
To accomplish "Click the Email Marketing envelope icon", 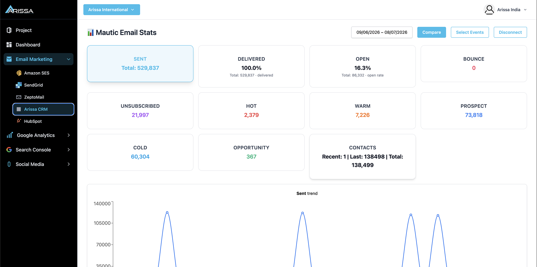I will pos(9,59).
